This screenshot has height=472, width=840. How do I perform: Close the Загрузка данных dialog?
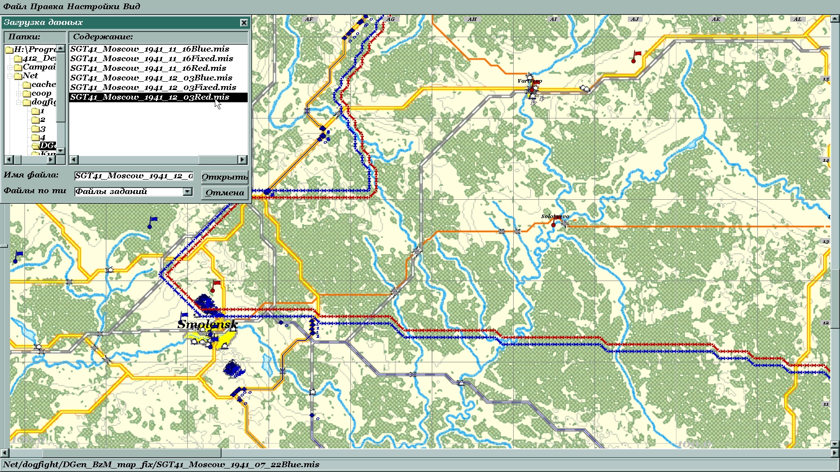pyautogui.click(x=244, y=23)
